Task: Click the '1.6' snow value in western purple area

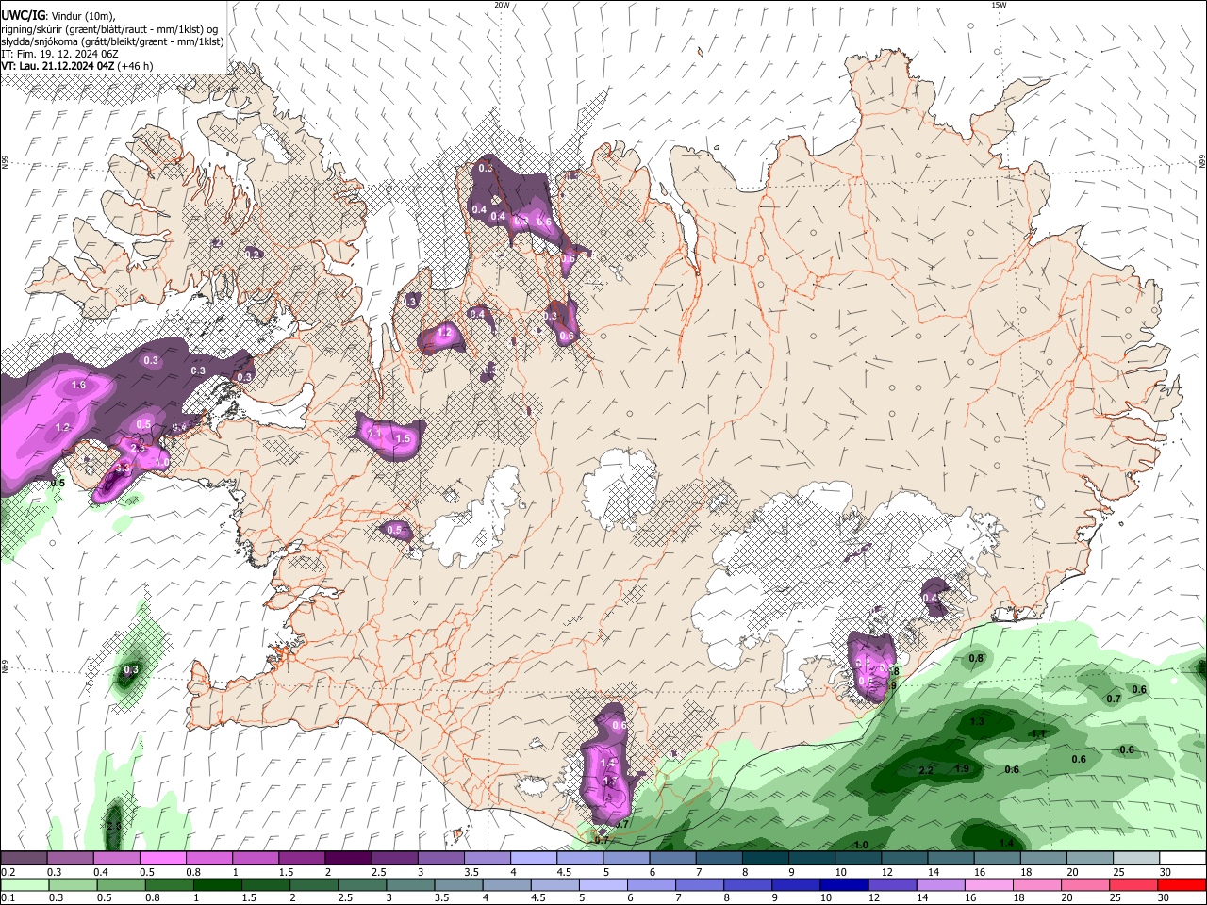Action: (x=78, y=386)
